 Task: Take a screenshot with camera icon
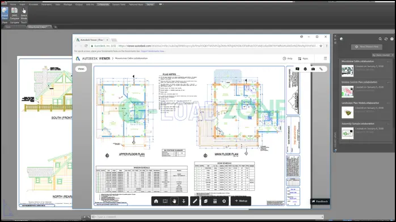point(313,69)
